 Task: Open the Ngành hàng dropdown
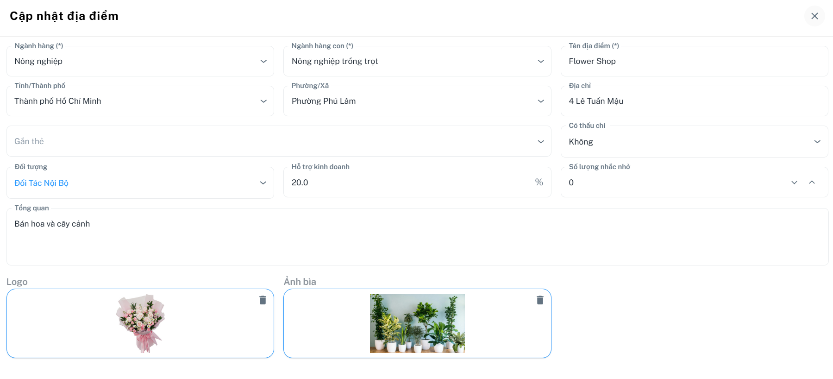[140, 61]
